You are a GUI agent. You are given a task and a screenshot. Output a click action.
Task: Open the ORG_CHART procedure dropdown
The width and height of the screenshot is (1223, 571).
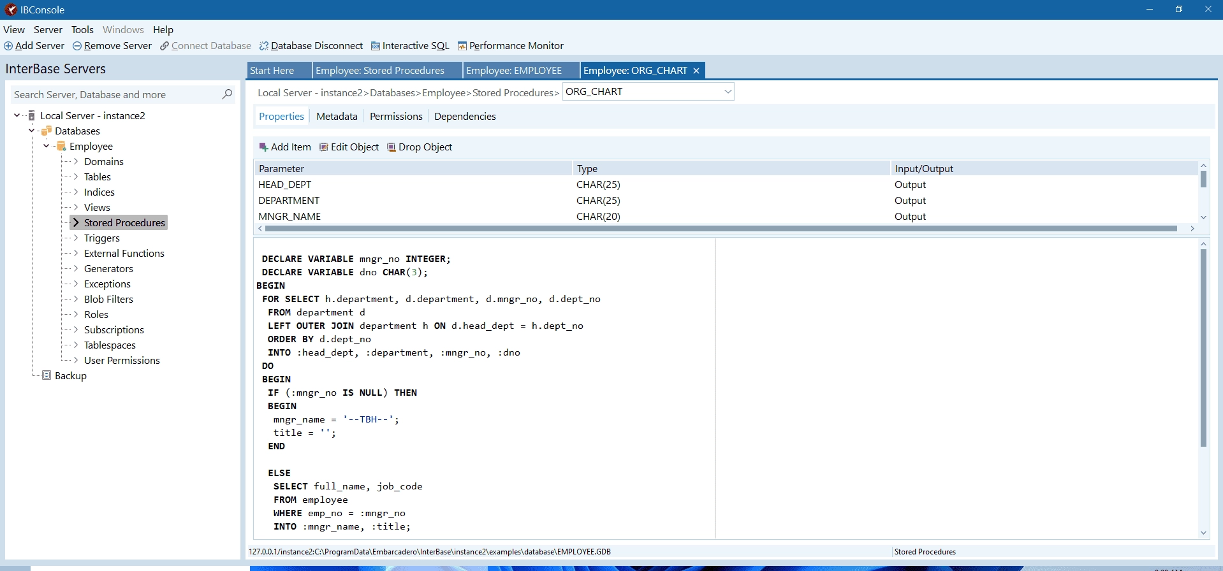click(x=728, y=92)
